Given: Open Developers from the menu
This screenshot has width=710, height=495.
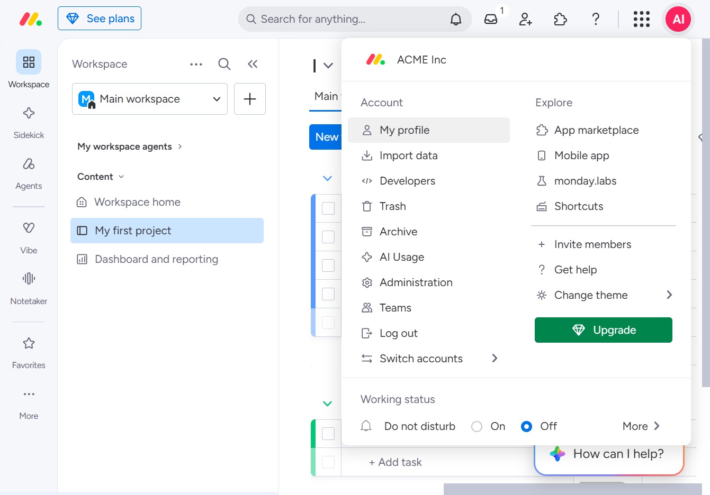Looking at the screenshot, I should (429, 181).
